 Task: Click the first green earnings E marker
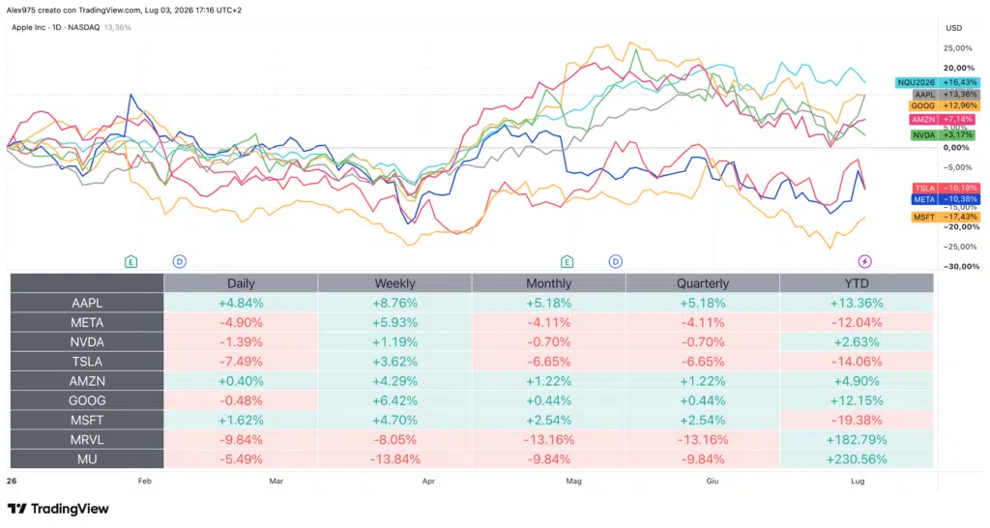point(131,261)
